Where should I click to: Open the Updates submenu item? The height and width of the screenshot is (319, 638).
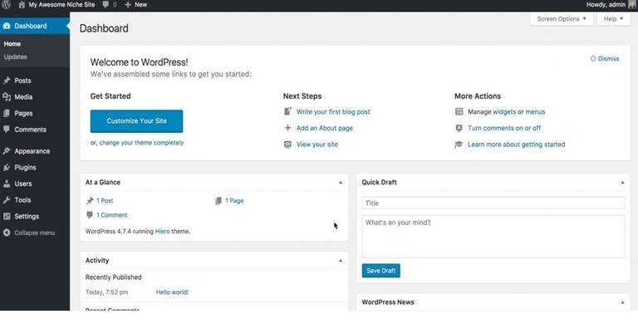[x=16, y=57]
